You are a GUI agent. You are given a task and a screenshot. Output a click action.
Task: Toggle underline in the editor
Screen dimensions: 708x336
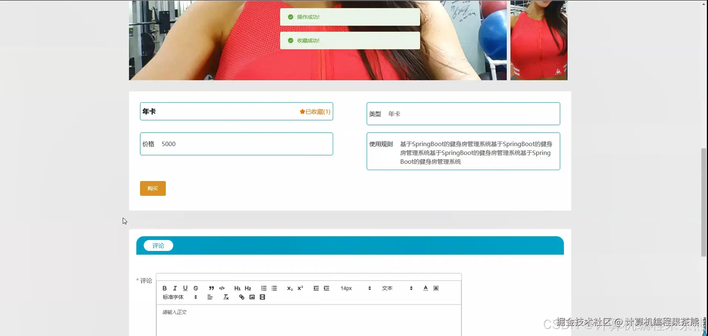(185, 288)
